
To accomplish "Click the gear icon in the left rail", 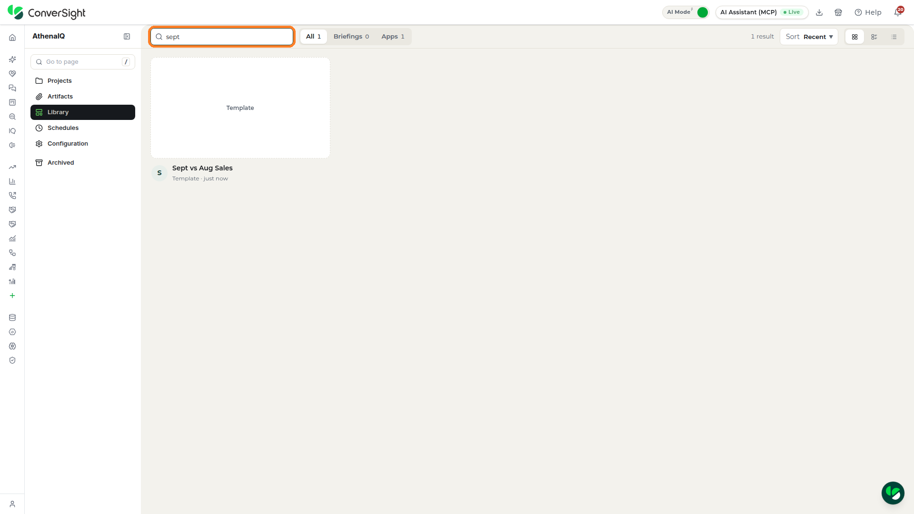I will [x=12, y=346].
